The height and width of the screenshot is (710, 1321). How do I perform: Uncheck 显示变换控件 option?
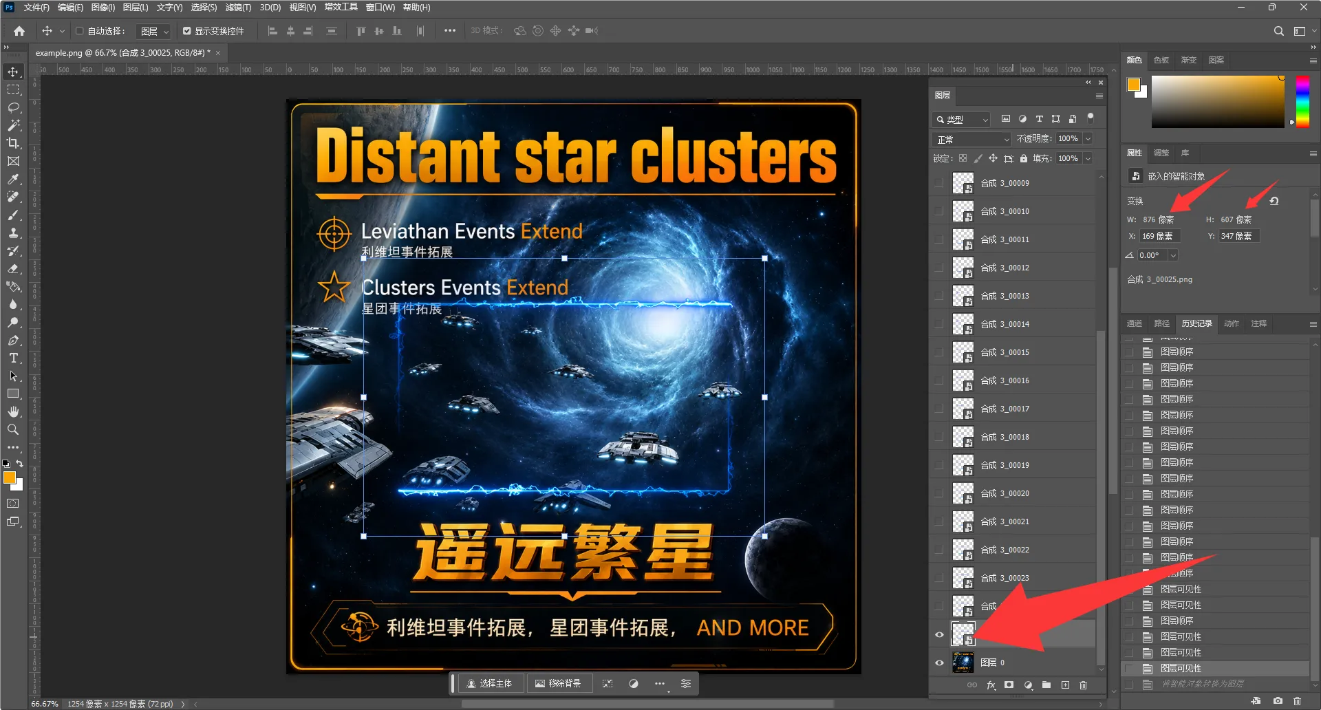click(x=187, y=31)
